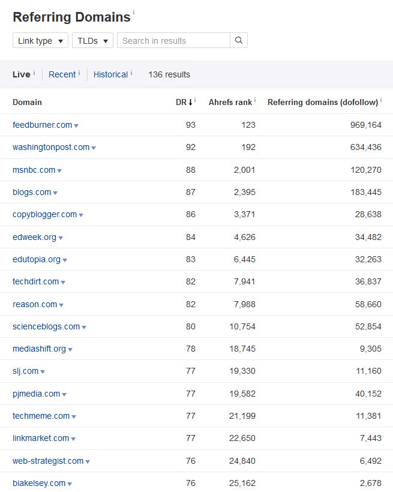The image size is (393, 492).
Task: Expand the feedburner.com dropdown arrow
Action: point(76,126)
